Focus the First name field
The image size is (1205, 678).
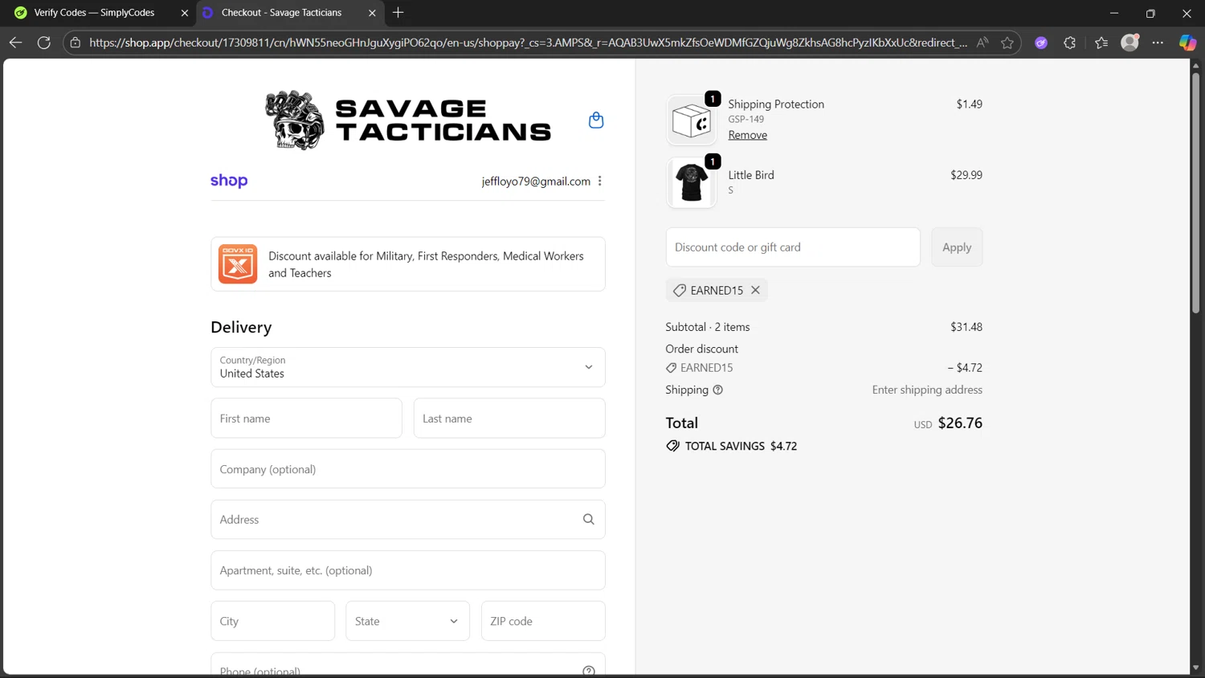tap(306, 419)
